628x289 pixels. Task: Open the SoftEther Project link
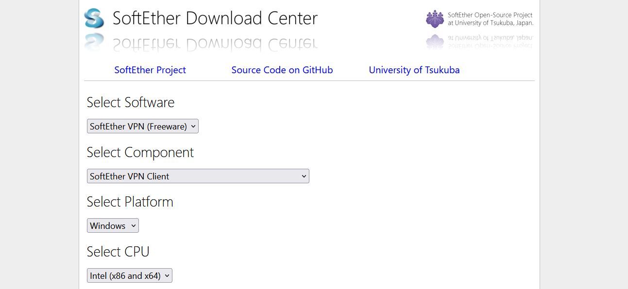coord(150,70)
